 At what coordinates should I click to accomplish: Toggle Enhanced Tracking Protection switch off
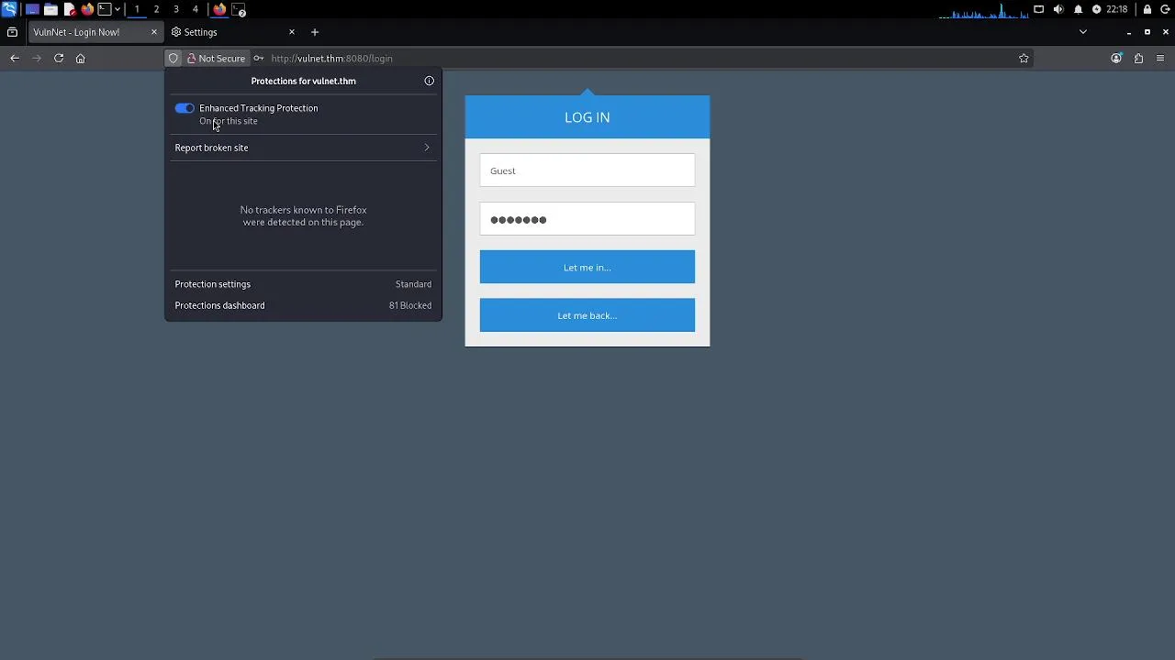click(185, 108)
